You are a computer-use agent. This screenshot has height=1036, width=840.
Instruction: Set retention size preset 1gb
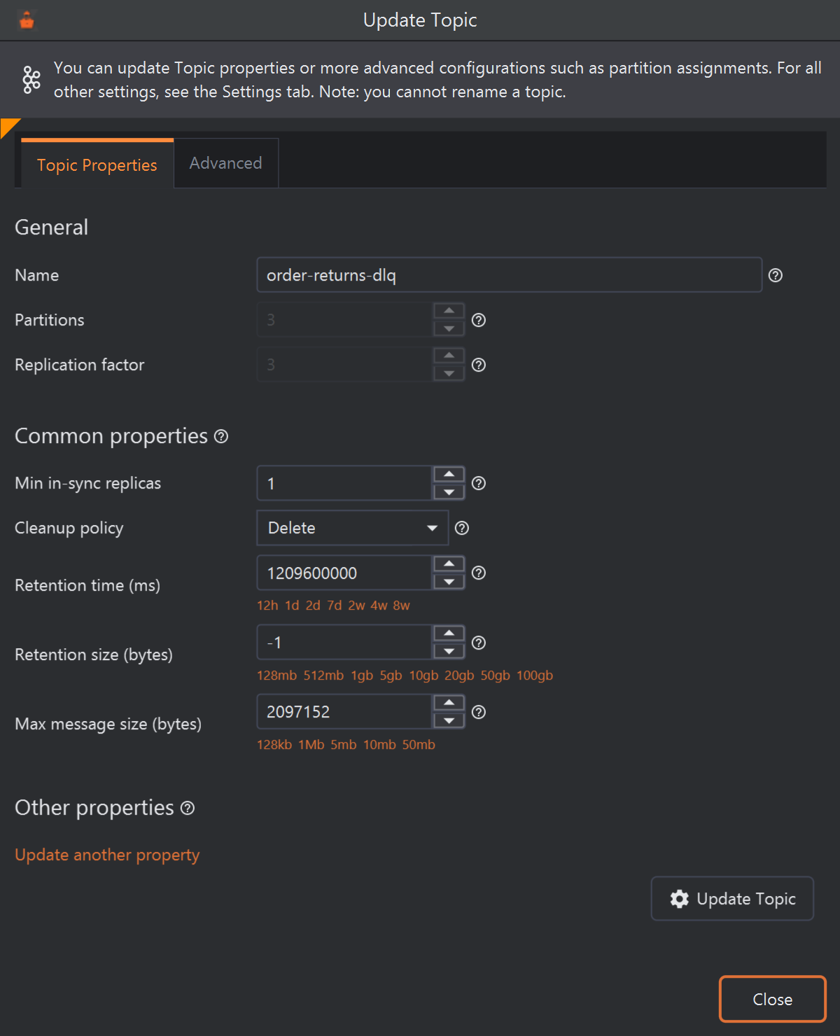tap(362, 675)
